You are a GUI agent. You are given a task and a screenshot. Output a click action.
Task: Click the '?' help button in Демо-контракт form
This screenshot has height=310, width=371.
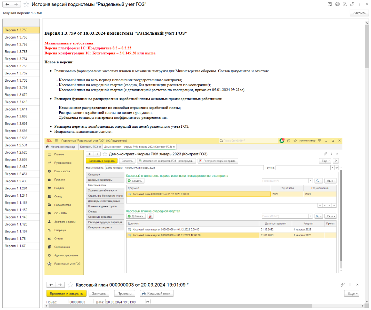(335, 161)
